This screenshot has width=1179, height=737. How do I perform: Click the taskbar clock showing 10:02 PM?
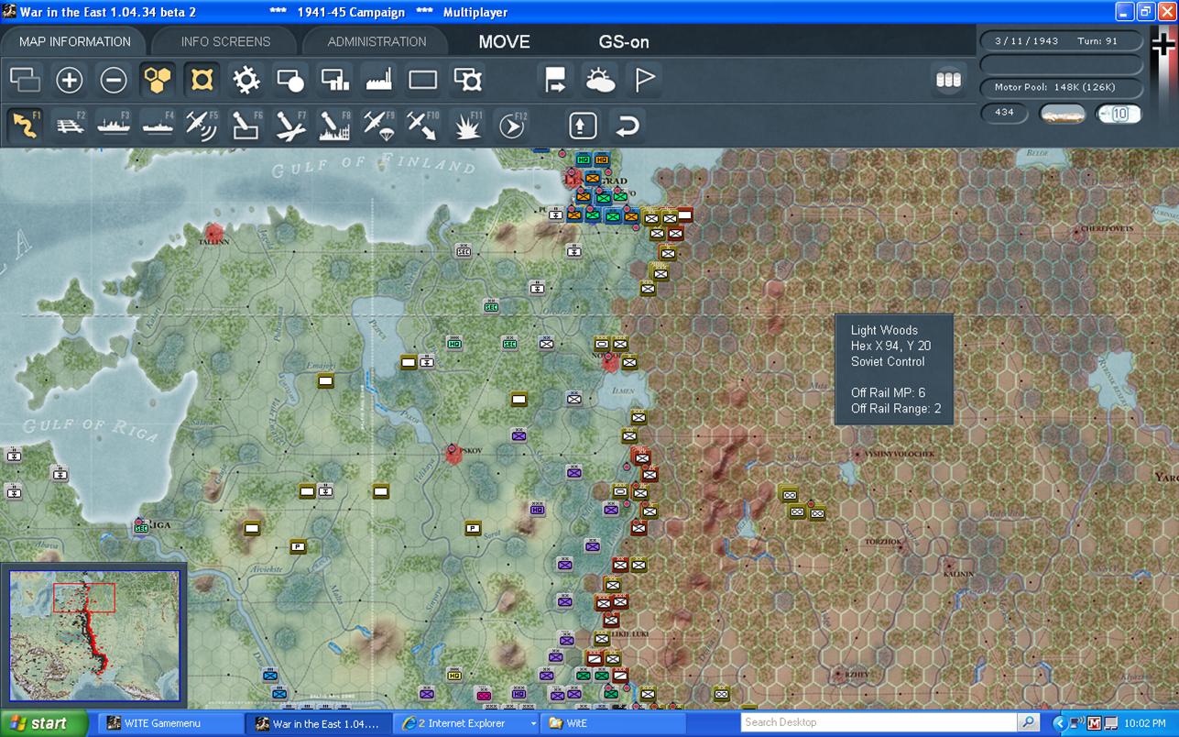(x=1146, y=723)
